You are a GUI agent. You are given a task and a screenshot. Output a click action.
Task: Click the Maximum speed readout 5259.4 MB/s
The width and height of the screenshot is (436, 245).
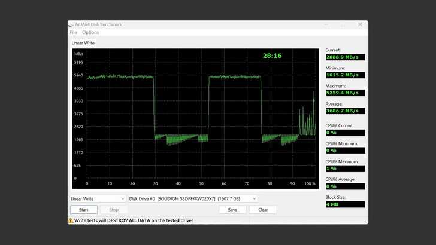(x=344, y=93)
